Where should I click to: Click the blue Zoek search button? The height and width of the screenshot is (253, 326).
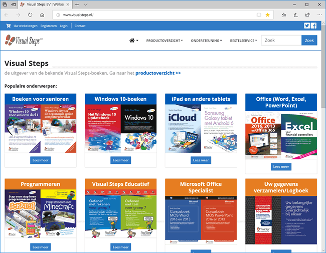309,40
